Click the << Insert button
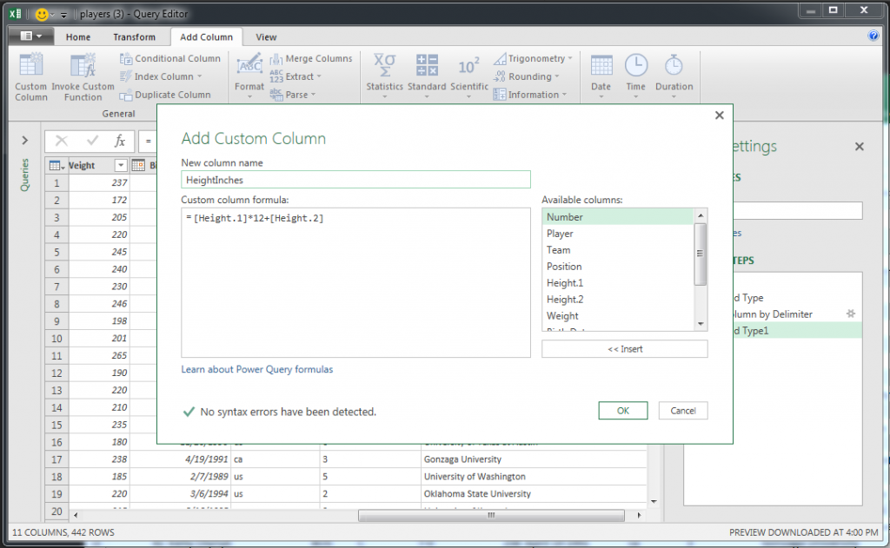The image size is (890, 548). [624, 349]
